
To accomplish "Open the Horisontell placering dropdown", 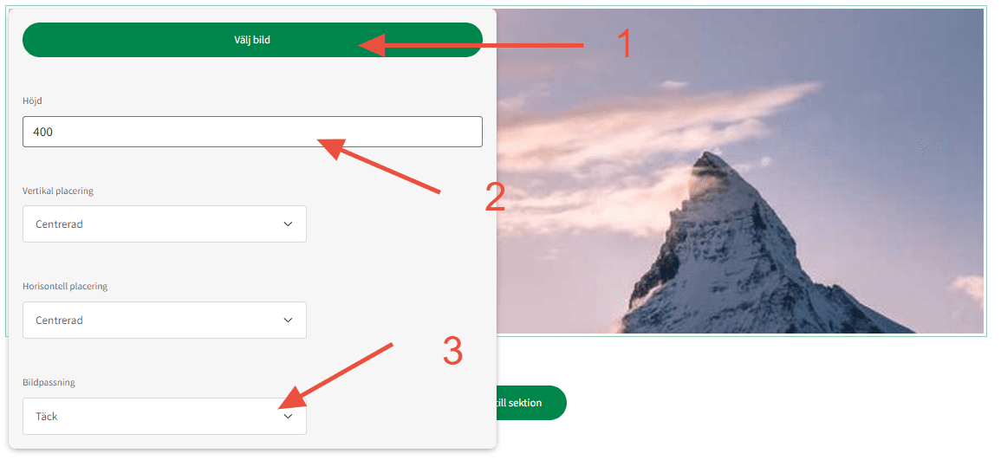I will coord(164,321).
